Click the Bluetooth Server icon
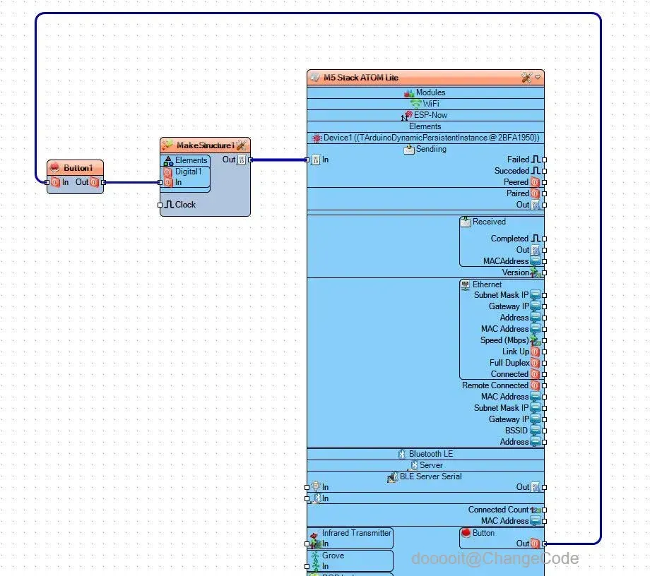This screenshot has height=576, width=650. click(414, 465)
